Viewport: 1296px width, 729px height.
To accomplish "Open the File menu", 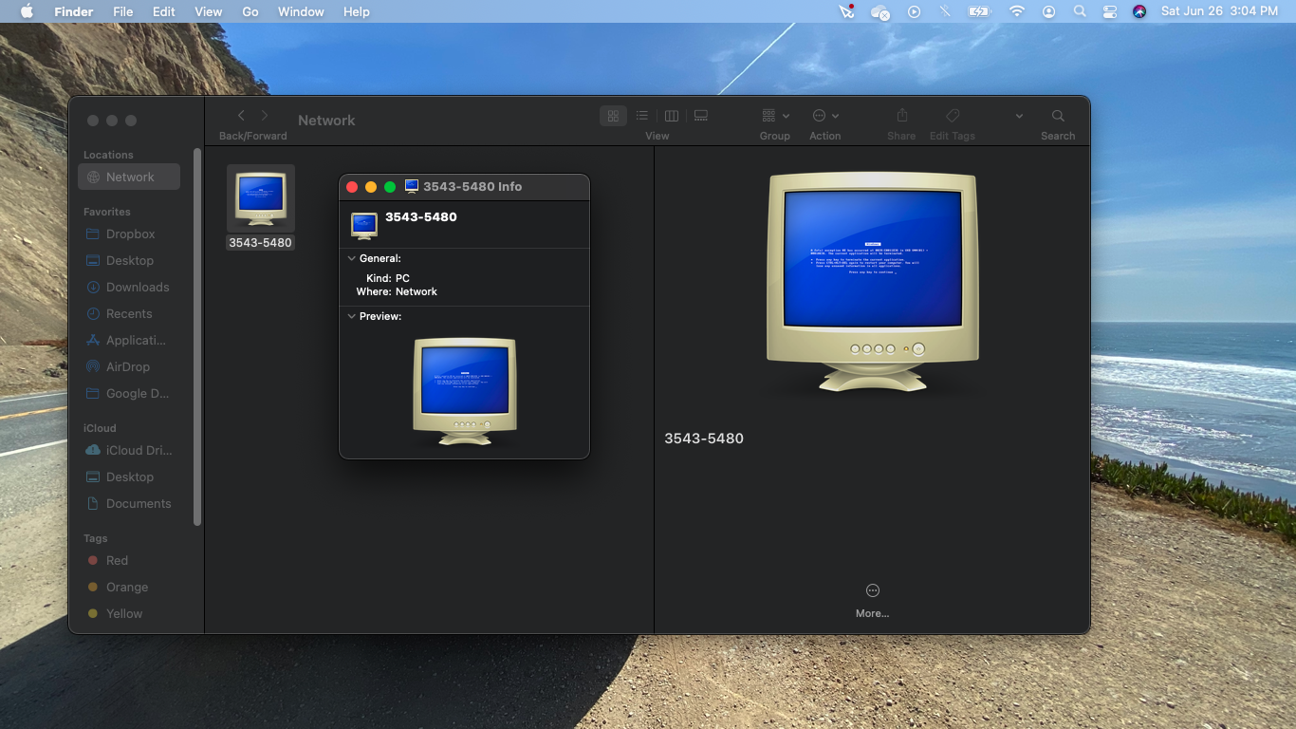I will 122,11.
